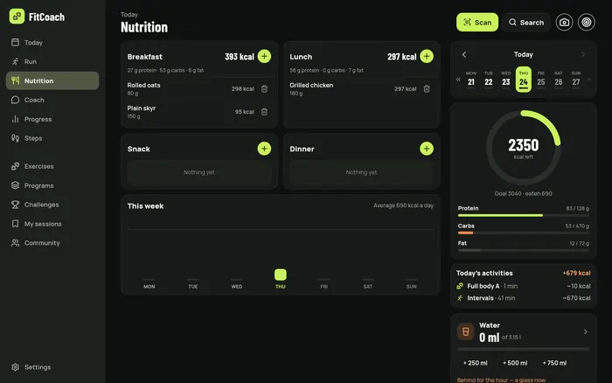
Task: Open the Progress section
Action: click(x=52, y=119)
